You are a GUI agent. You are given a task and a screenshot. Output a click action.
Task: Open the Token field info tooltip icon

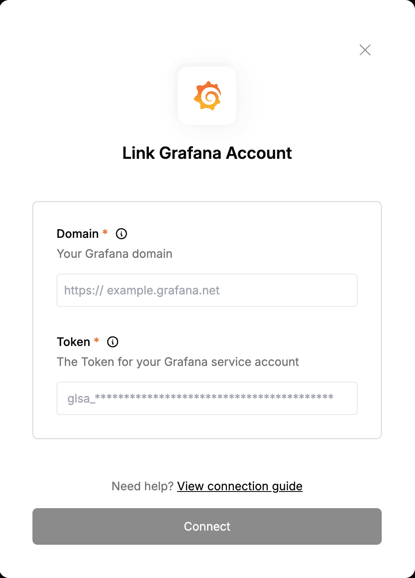point(113,342)
